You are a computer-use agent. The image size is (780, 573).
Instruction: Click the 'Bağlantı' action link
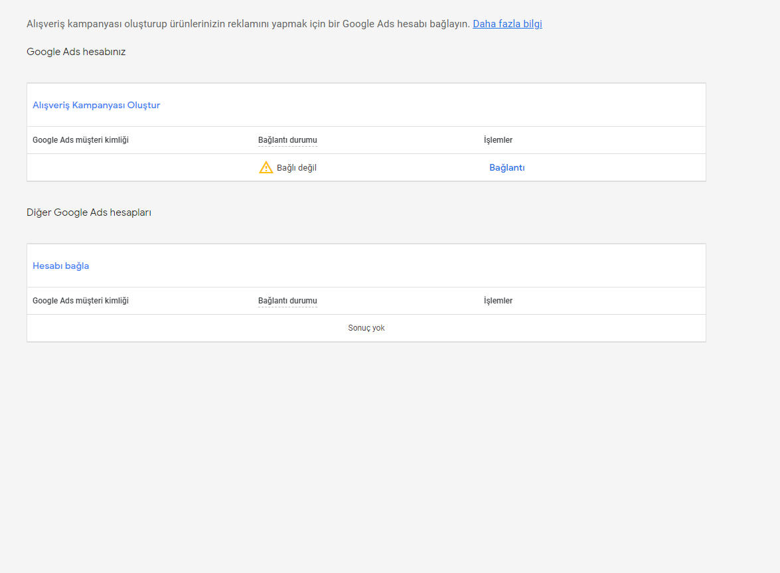[x=507, y=167]
